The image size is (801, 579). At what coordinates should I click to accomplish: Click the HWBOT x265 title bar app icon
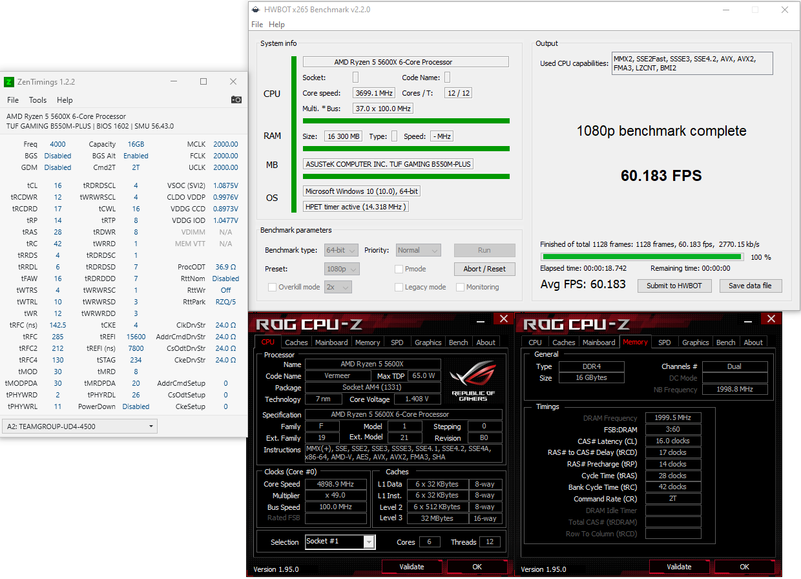[x=257, y=10]
